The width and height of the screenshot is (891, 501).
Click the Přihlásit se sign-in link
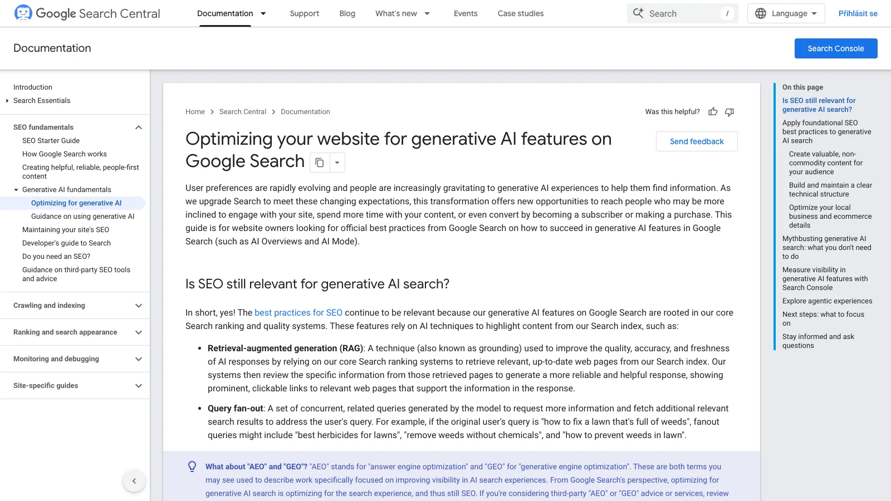pyautogui.click(x=858, y=13)
